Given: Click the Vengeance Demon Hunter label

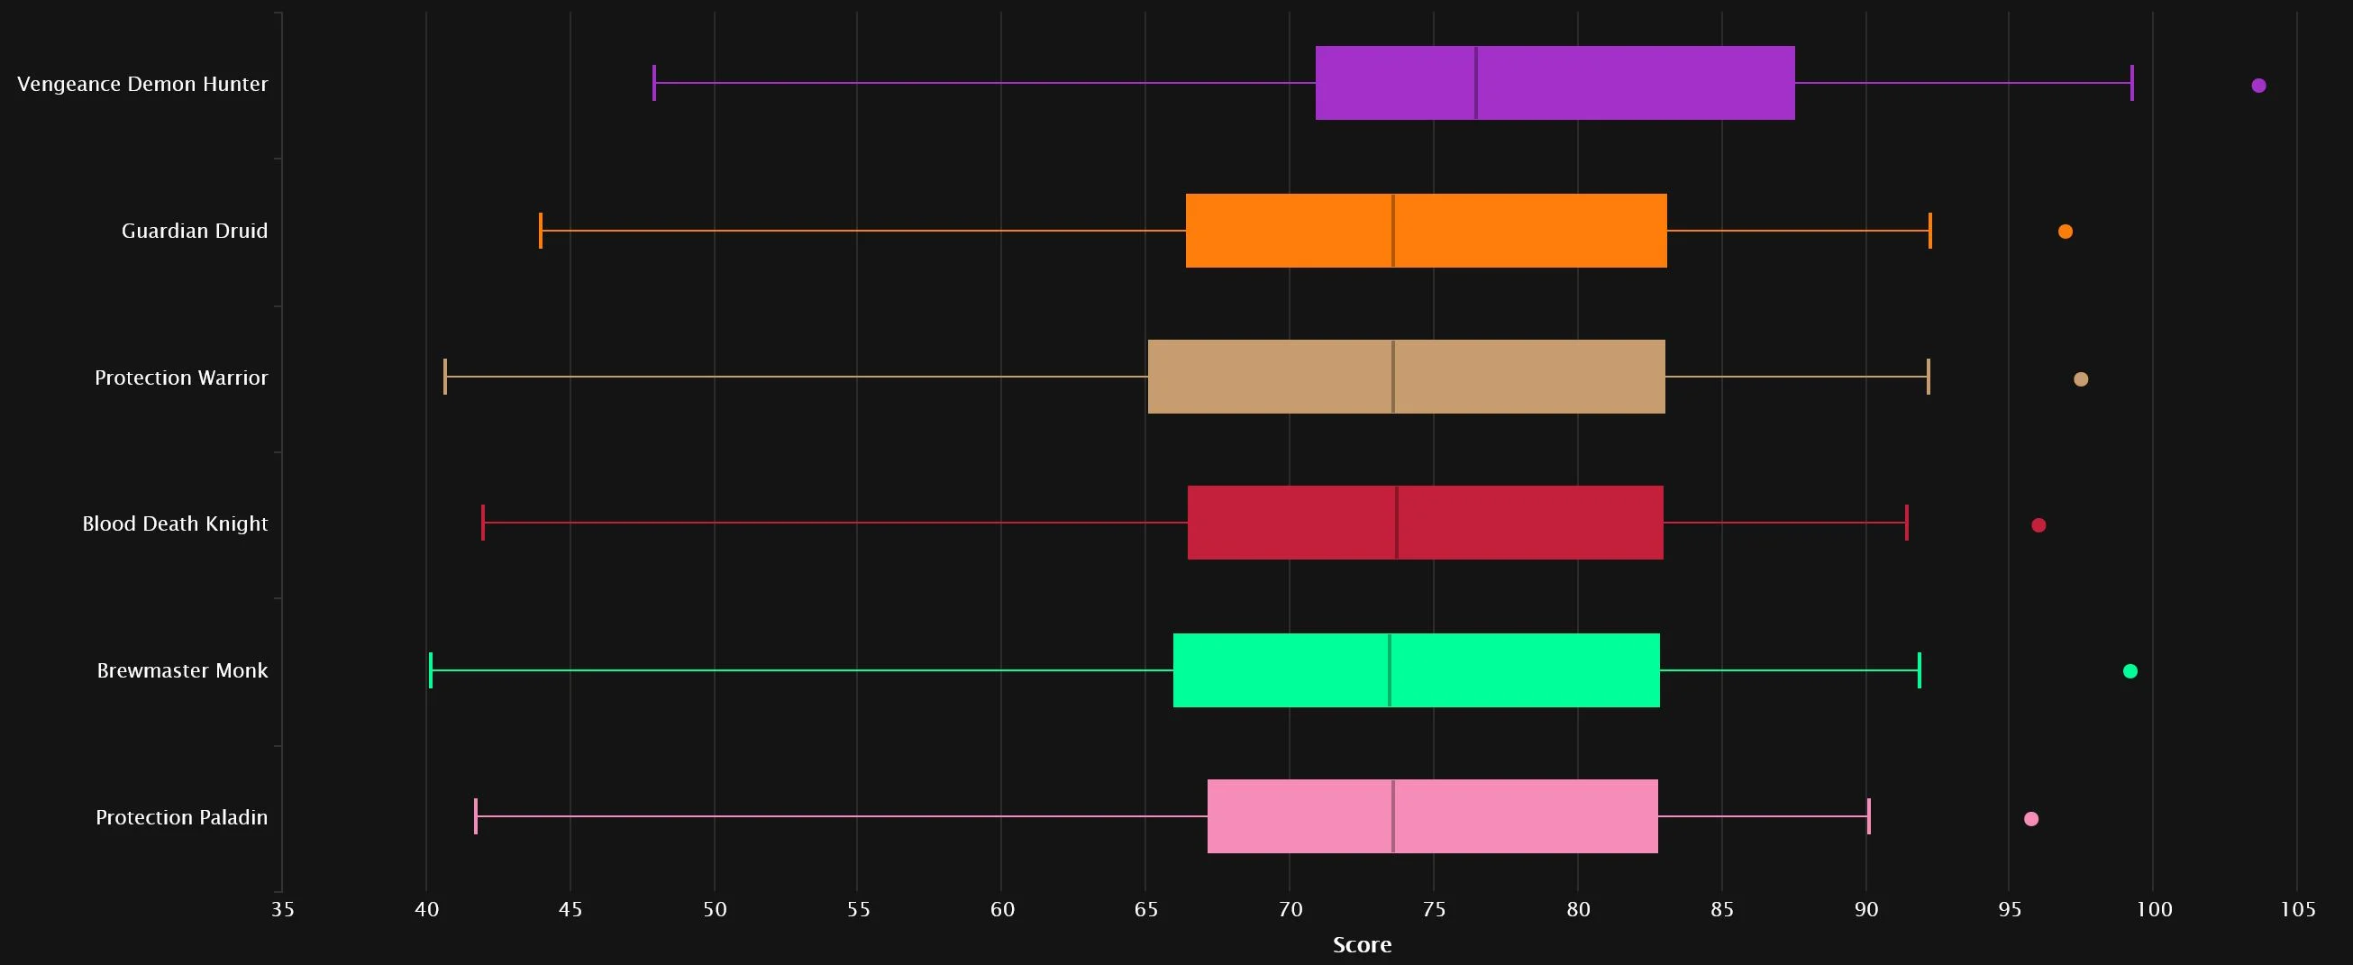Looking at the screenshot, I should pyautogui.click(x=142, y=84).
